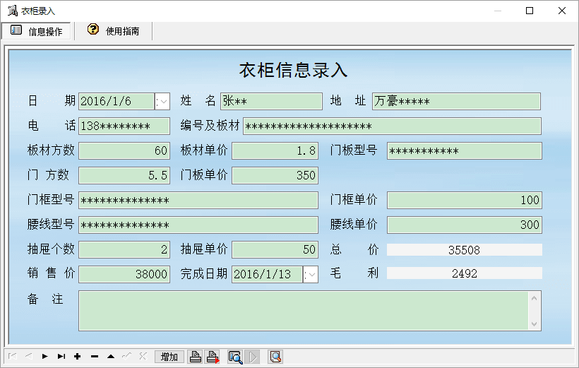Viewport: 579px width, 368px height.
Task: Click the 衣柜录入 title bar app icon
Action: point(13,11)
